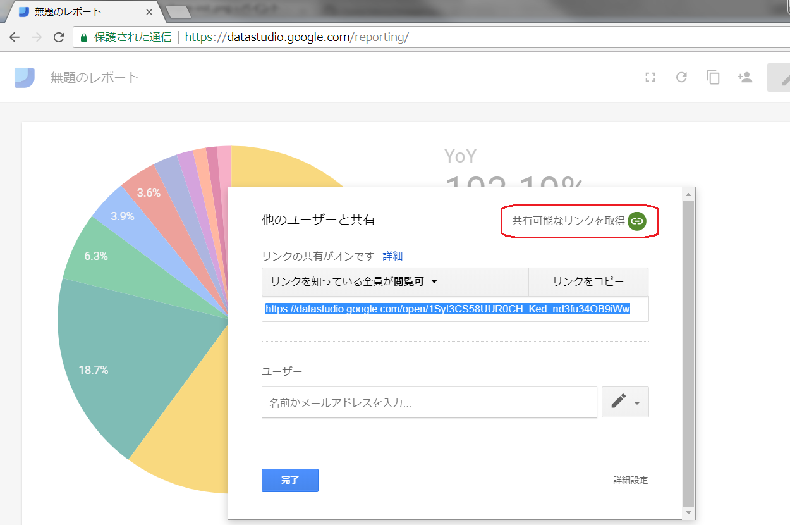Open fullscreen view mode icon
Viewport: 790px width, 525px height.
click(x=650, y=78)
